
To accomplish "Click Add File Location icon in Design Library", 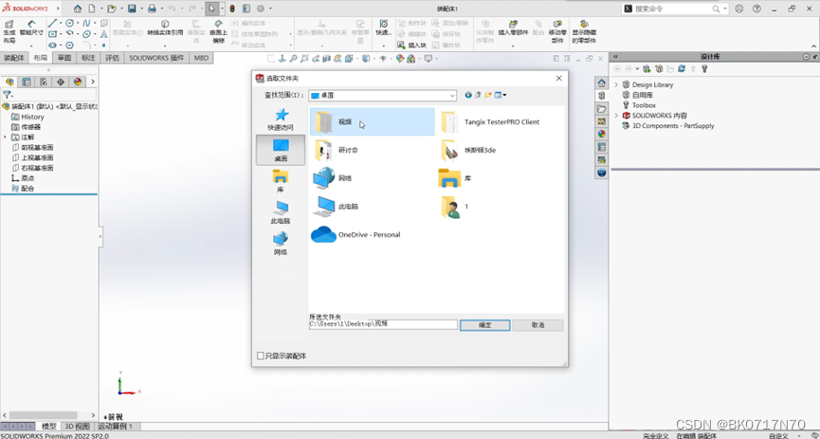I will pyautogui.click(x=647, y=68).
